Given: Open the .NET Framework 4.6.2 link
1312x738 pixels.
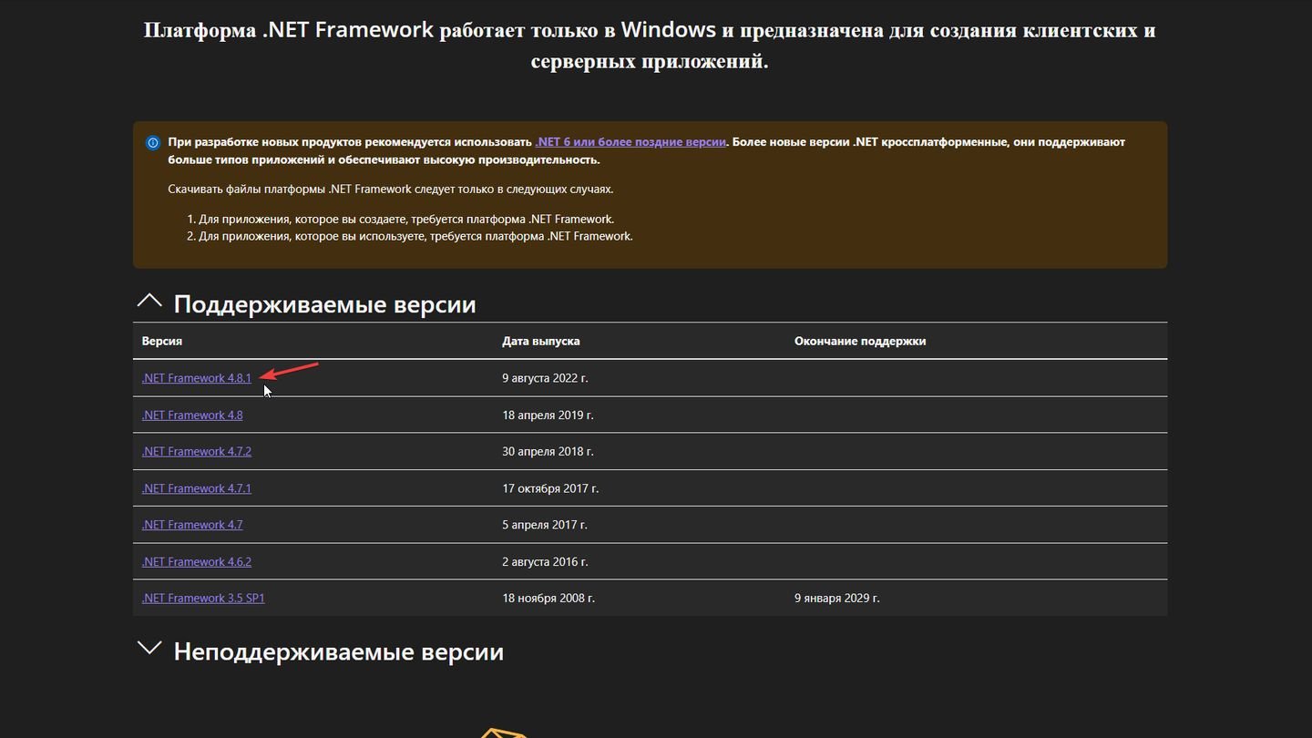Looking at the screenshot, I should click(196, 561).
